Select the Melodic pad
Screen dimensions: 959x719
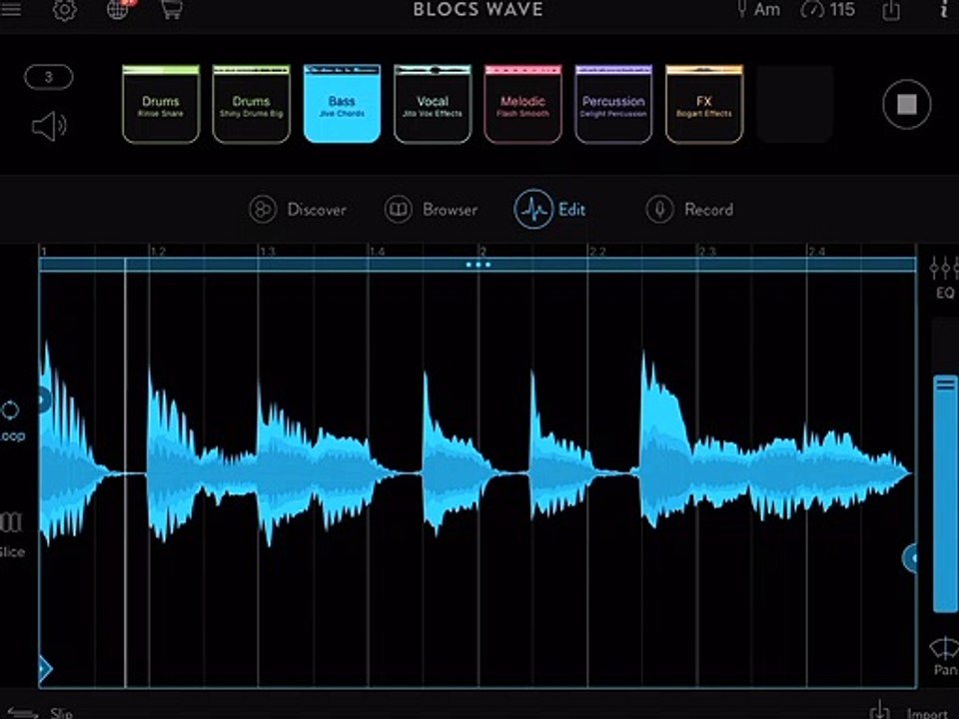522,104
